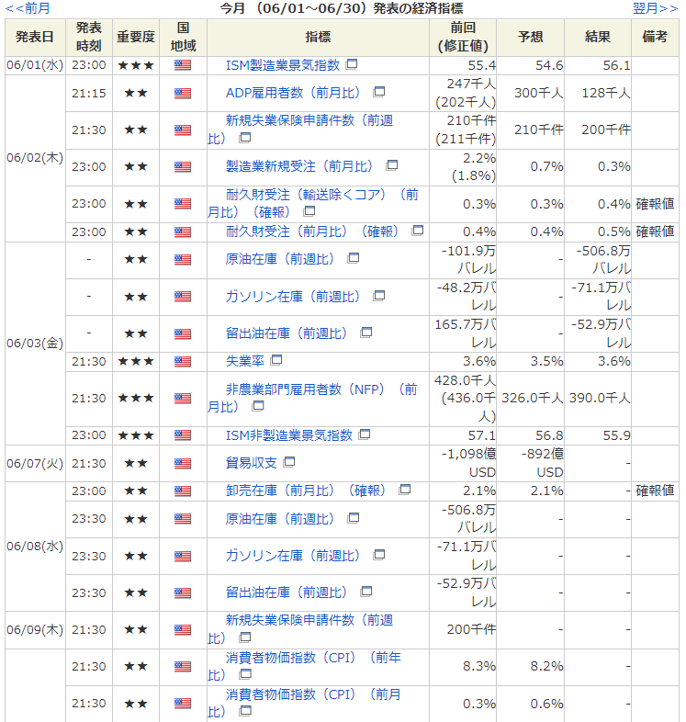Open popup icon beside ISM製造業景気指数
The image size is (686, 722).
click(x=352, y=64)
